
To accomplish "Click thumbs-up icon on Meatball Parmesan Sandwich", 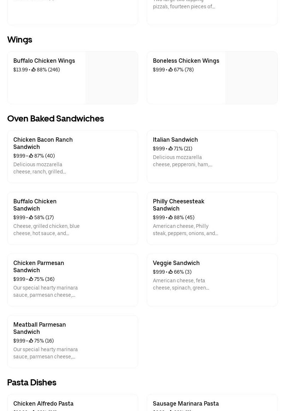I will point(31,341).
